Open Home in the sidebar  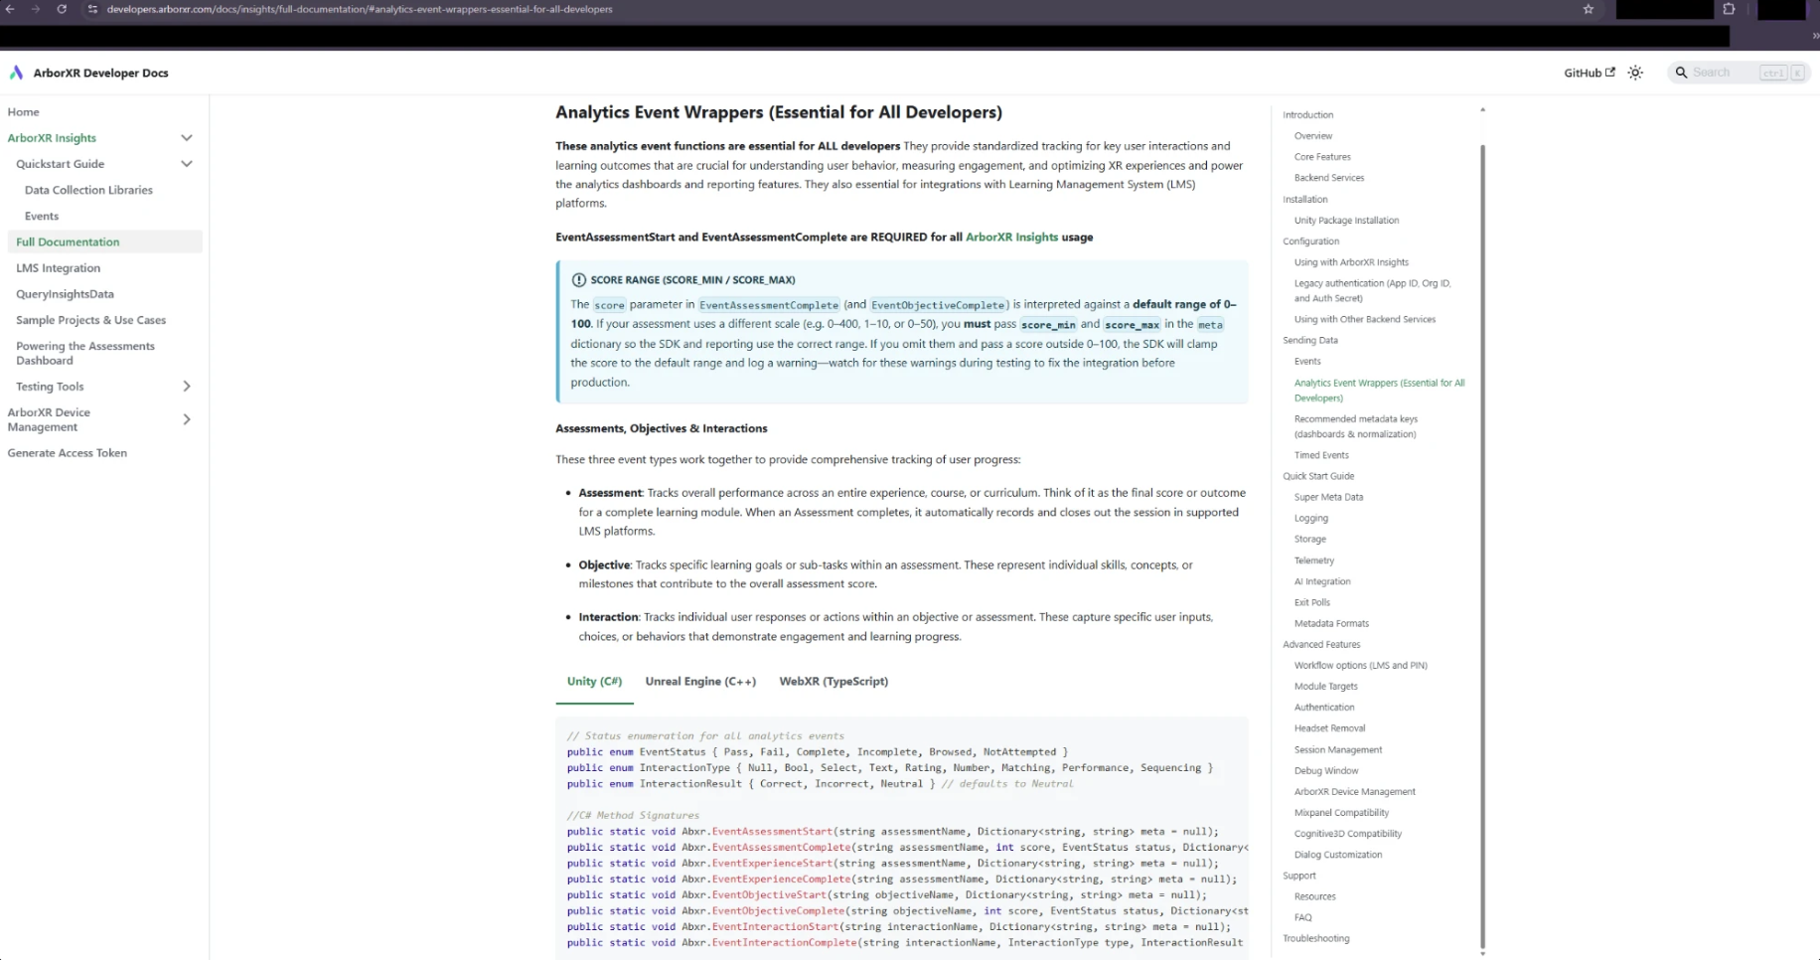coord(24,112)
